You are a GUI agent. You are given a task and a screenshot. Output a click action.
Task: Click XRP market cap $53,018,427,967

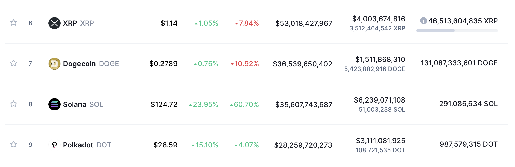click(x=304, y=23)
